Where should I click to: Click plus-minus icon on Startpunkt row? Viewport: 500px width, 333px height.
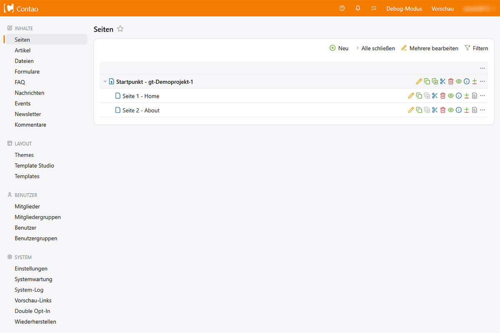(x=475, y=82)
